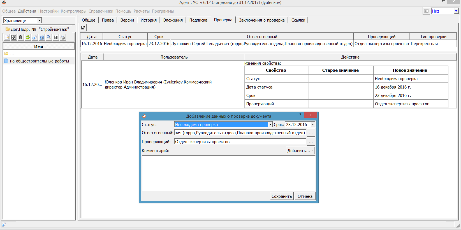Cancel the dialog with Отмена

coord(305,196)
